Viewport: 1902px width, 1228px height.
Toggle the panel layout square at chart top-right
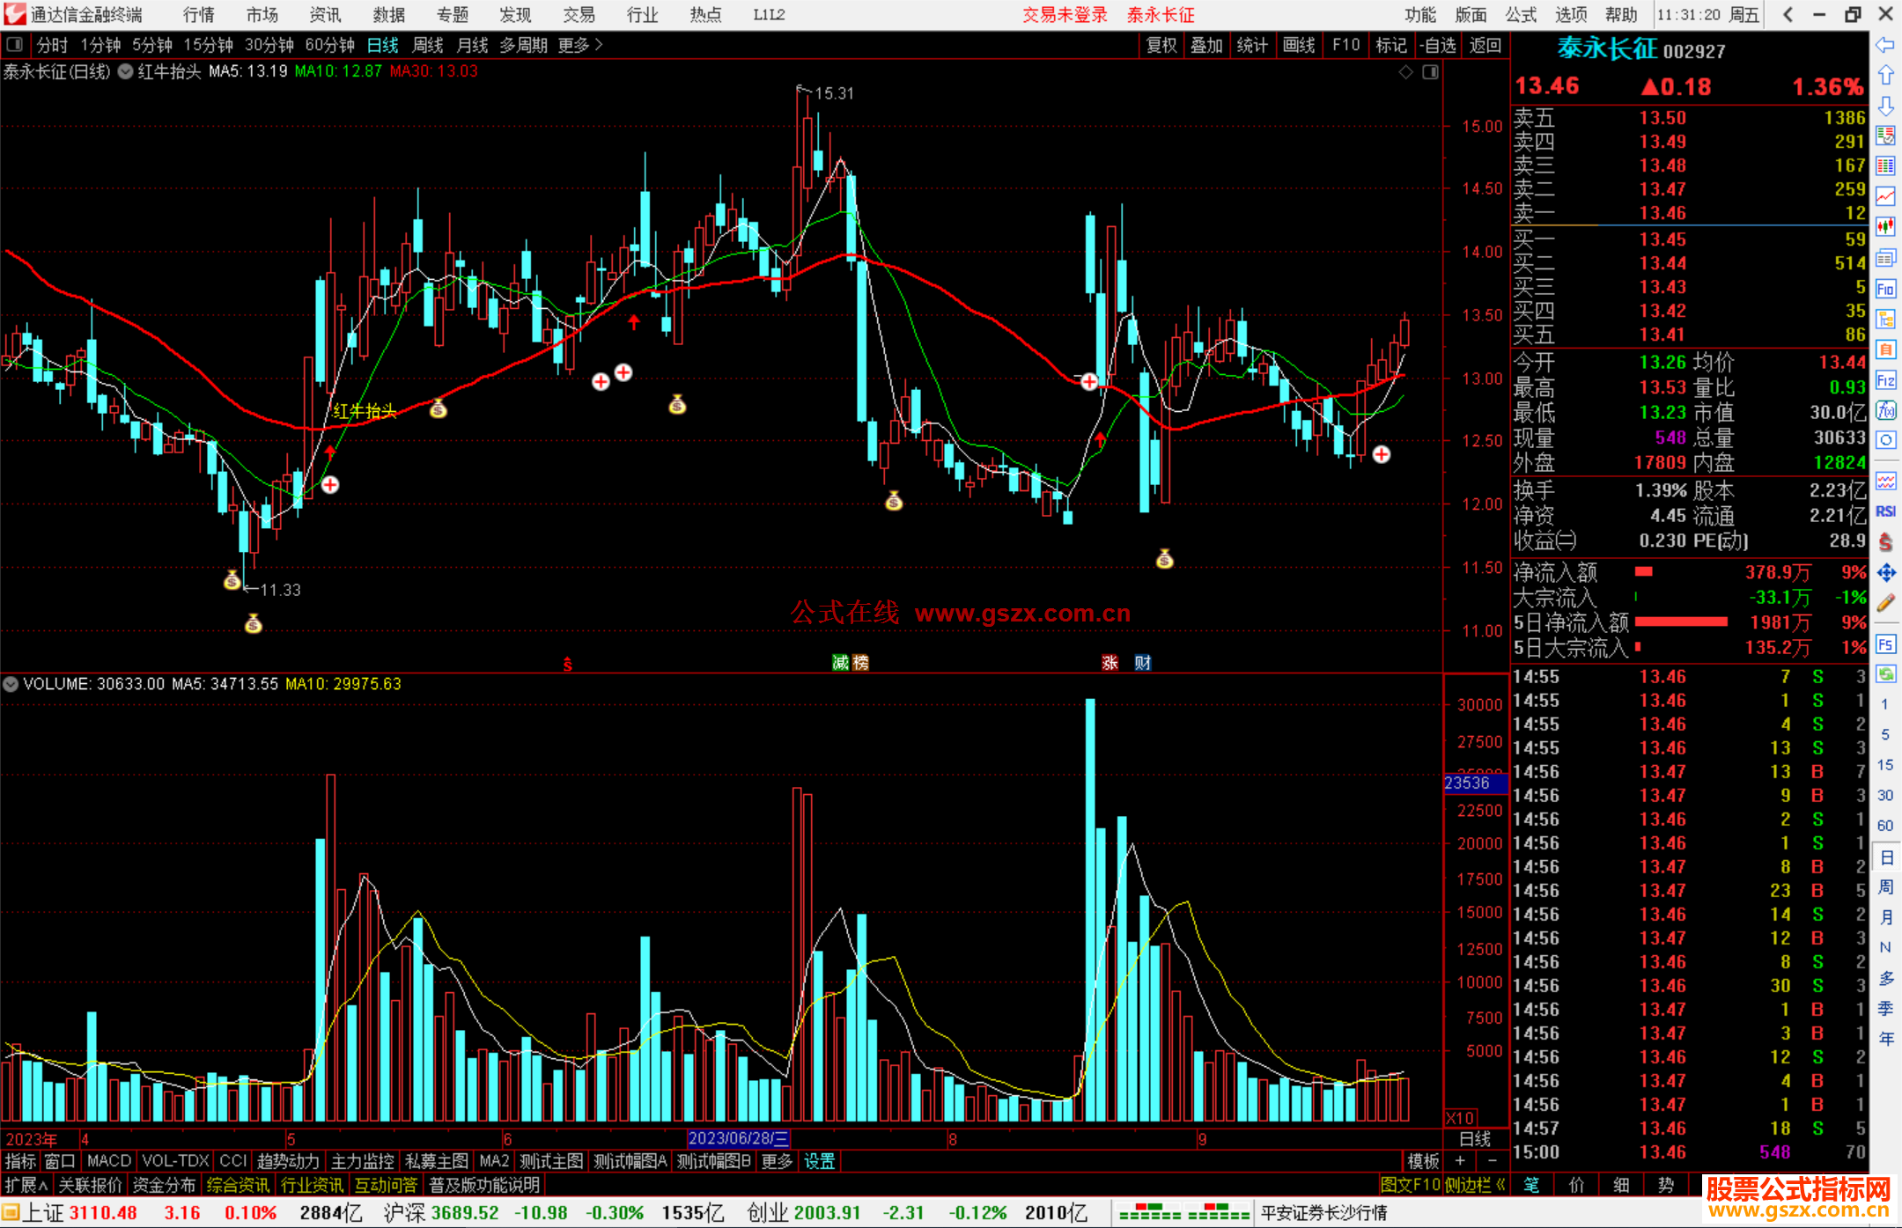pyautogui.click(x=1430, y=72)
